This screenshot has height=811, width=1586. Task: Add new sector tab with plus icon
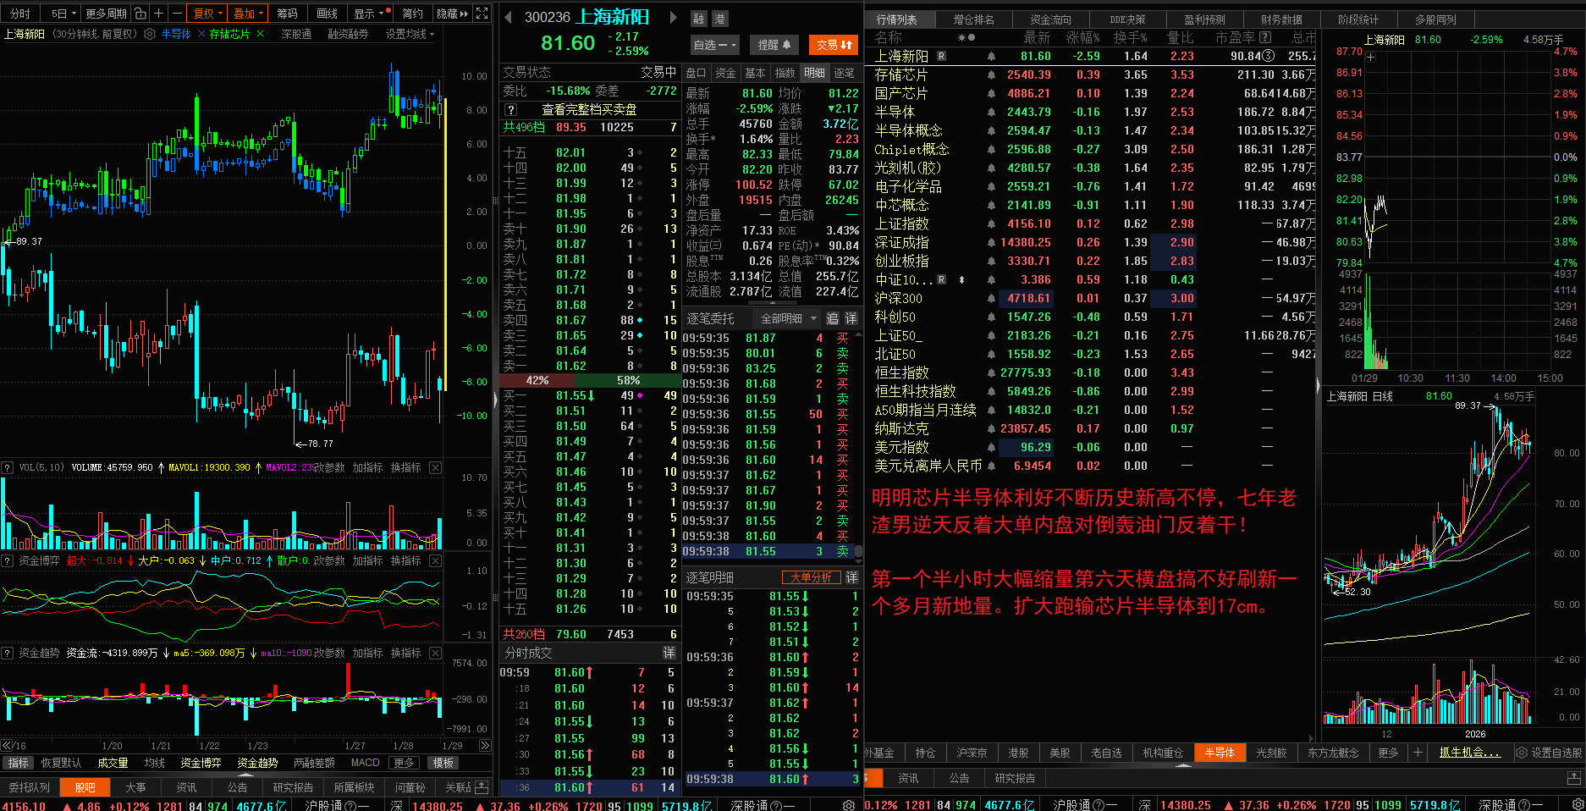coord(1418,753)
